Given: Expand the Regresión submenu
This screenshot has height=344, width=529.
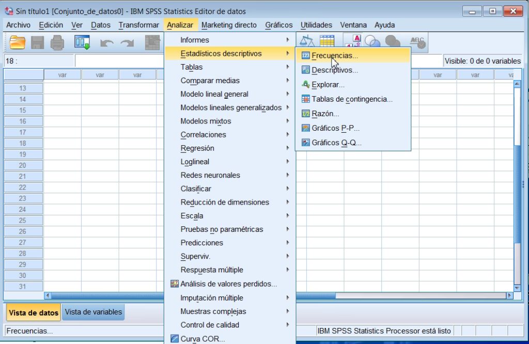Looking at the screenshot, I should click(x=197, y=148).
